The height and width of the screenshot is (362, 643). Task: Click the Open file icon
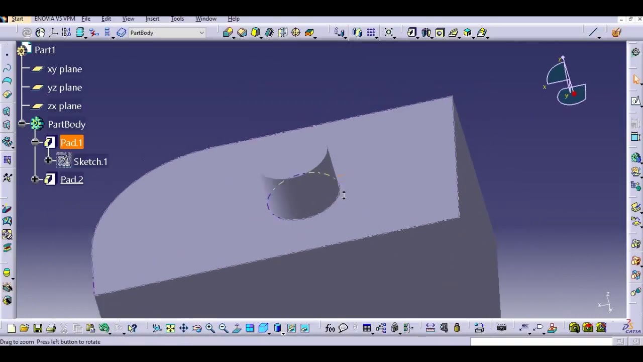click(24, 328)
